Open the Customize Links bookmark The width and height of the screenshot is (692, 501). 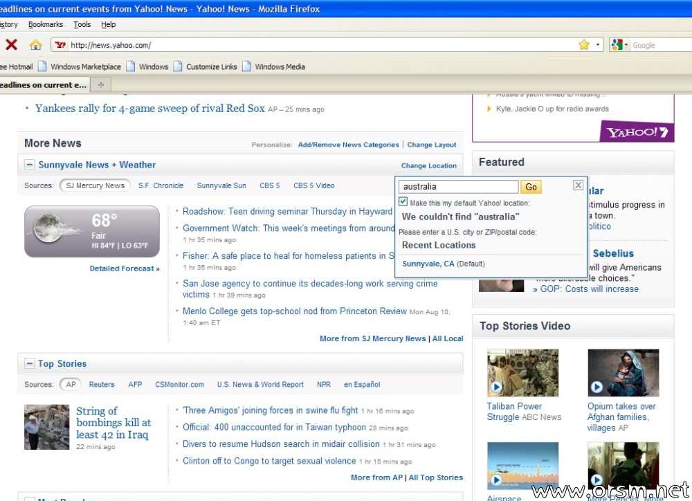click(206, 66)
